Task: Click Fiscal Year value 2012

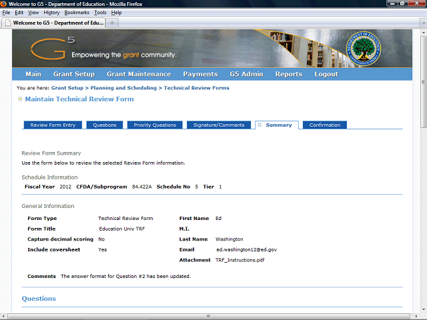Action: coord(65,187)
